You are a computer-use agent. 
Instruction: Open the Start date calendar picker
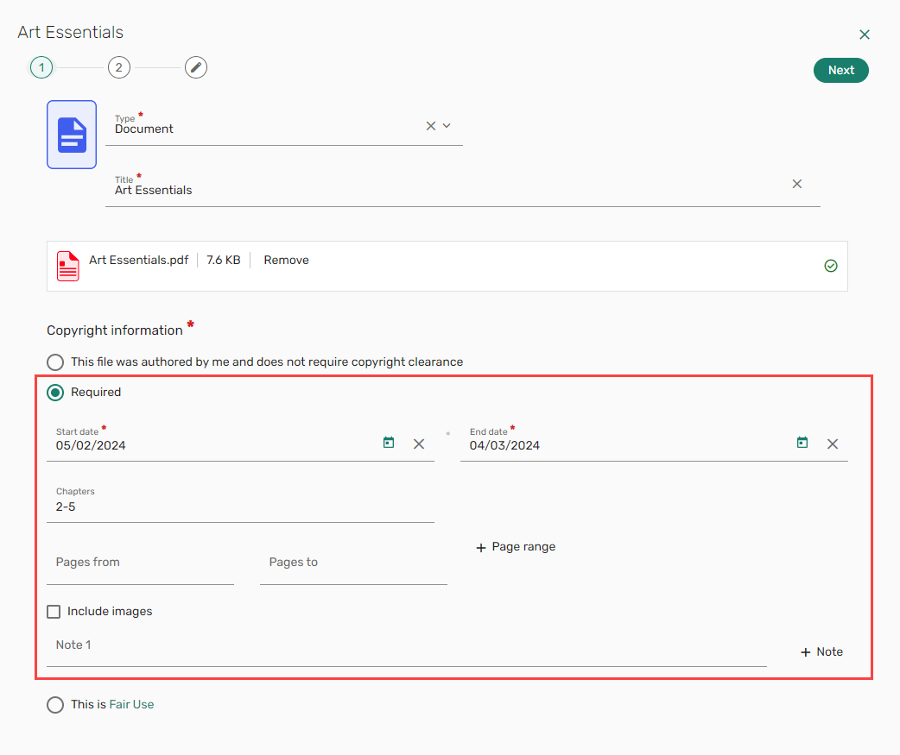coord(389,443)
